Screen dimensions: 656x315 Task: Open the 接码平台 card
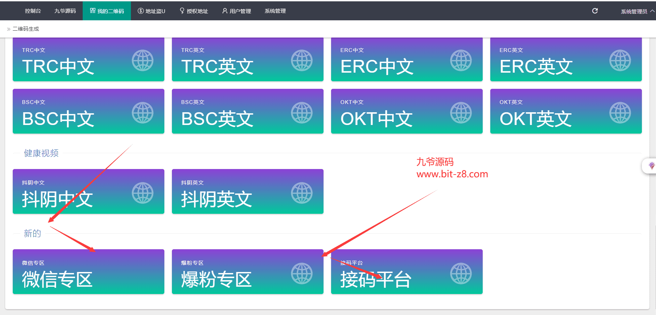(x=407, y=272)
